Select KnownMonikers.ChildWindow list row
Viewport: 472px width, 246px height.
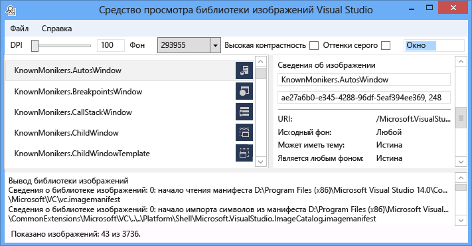coord(129,133)
